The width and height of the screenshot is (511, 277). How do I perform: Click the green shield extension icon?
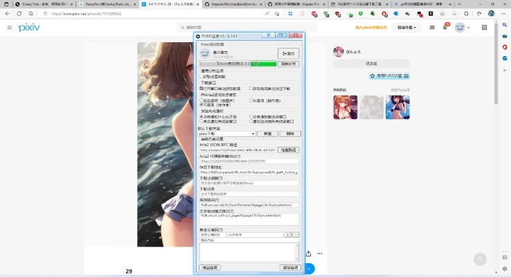(x=361, y=14)
